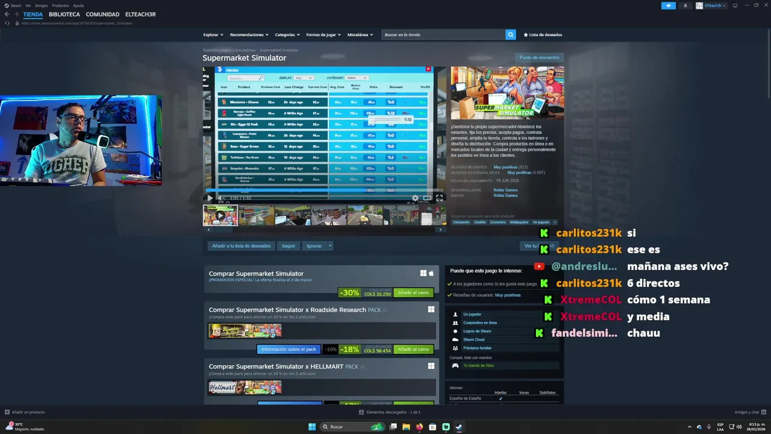The width and height of the screenshot is (771, 434).
Task: Expand the Categorías dropdown
Action: [287, 35]
